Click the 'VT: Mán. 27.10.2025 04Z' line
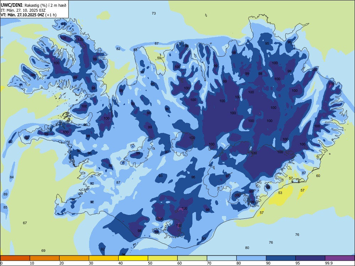The height and width of the screenshot is (266, 355). pos(23,15)
